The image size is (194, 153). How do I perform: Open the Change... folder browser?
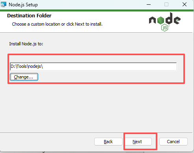pos(24,77)
